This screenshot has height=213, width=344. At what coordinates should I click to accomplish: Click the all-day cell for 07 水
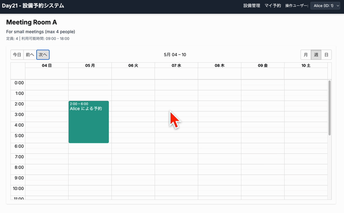(x=176, y=74)
